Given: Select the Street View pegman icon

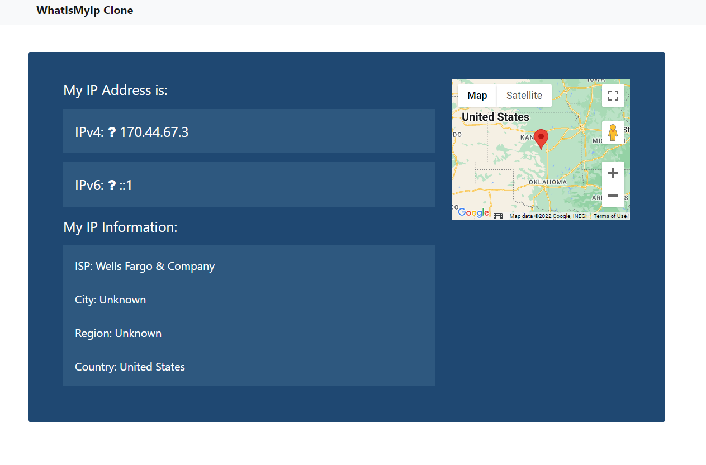Looking at the screenshot, I should tap(613, 132).
